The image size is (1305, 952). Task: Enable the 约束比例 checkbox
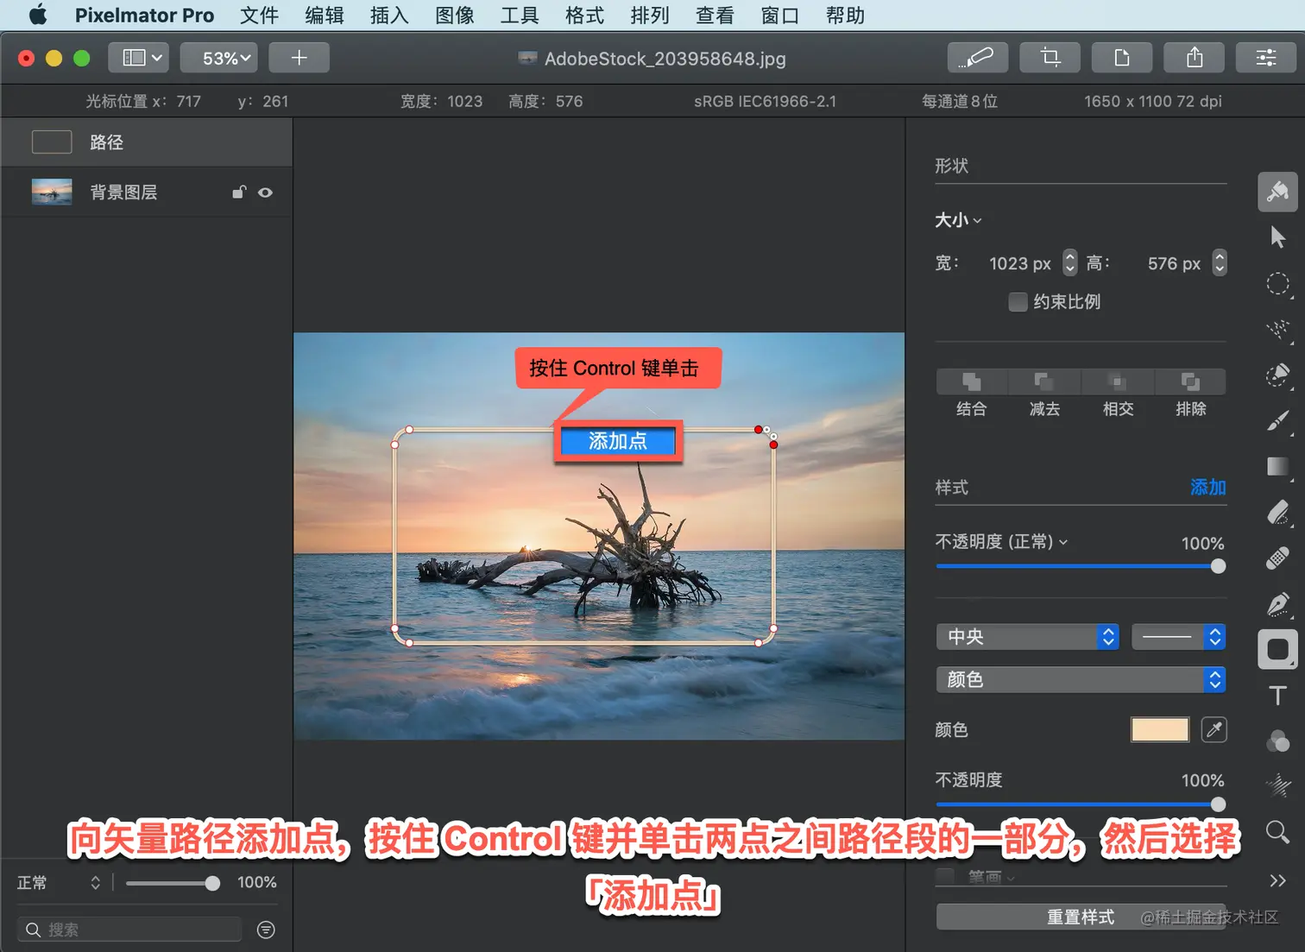click(1018, 301)
